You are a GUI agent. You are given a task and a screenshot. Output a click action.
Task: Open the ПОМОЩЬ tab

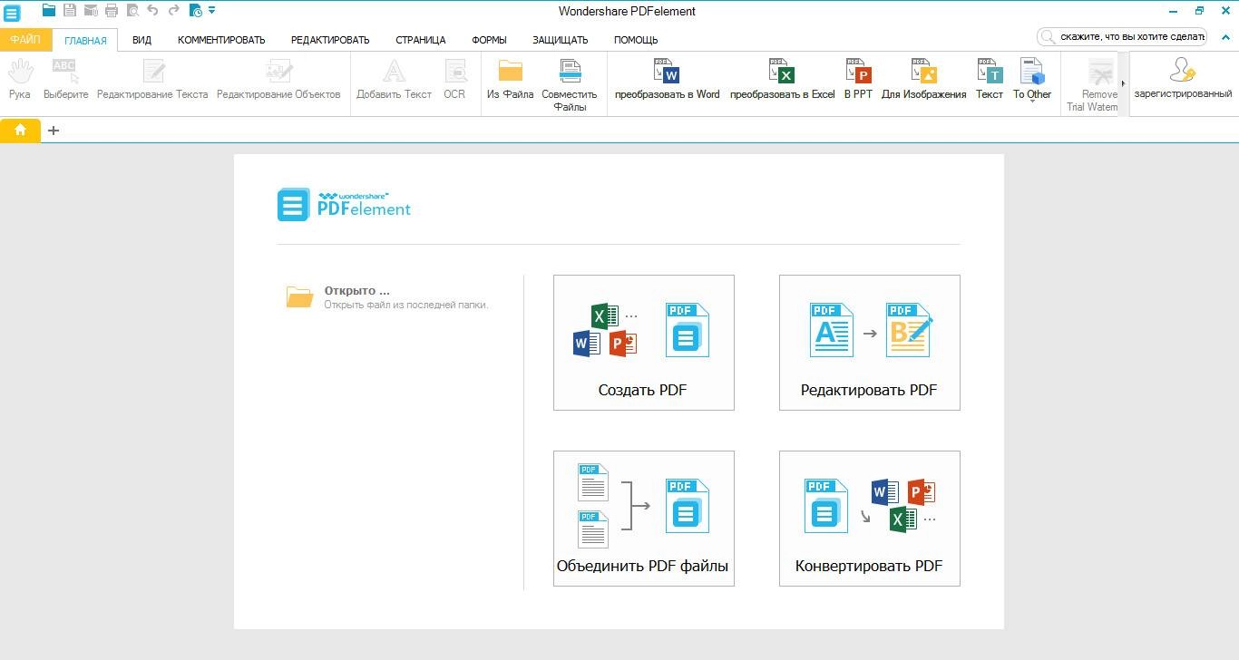click(x=636, y=40)
